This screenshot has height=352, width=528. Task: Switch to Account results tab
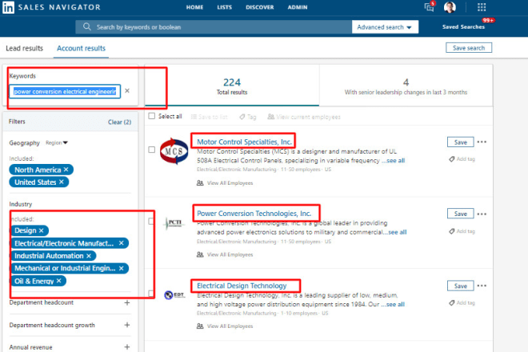click(x=81, y=48)
